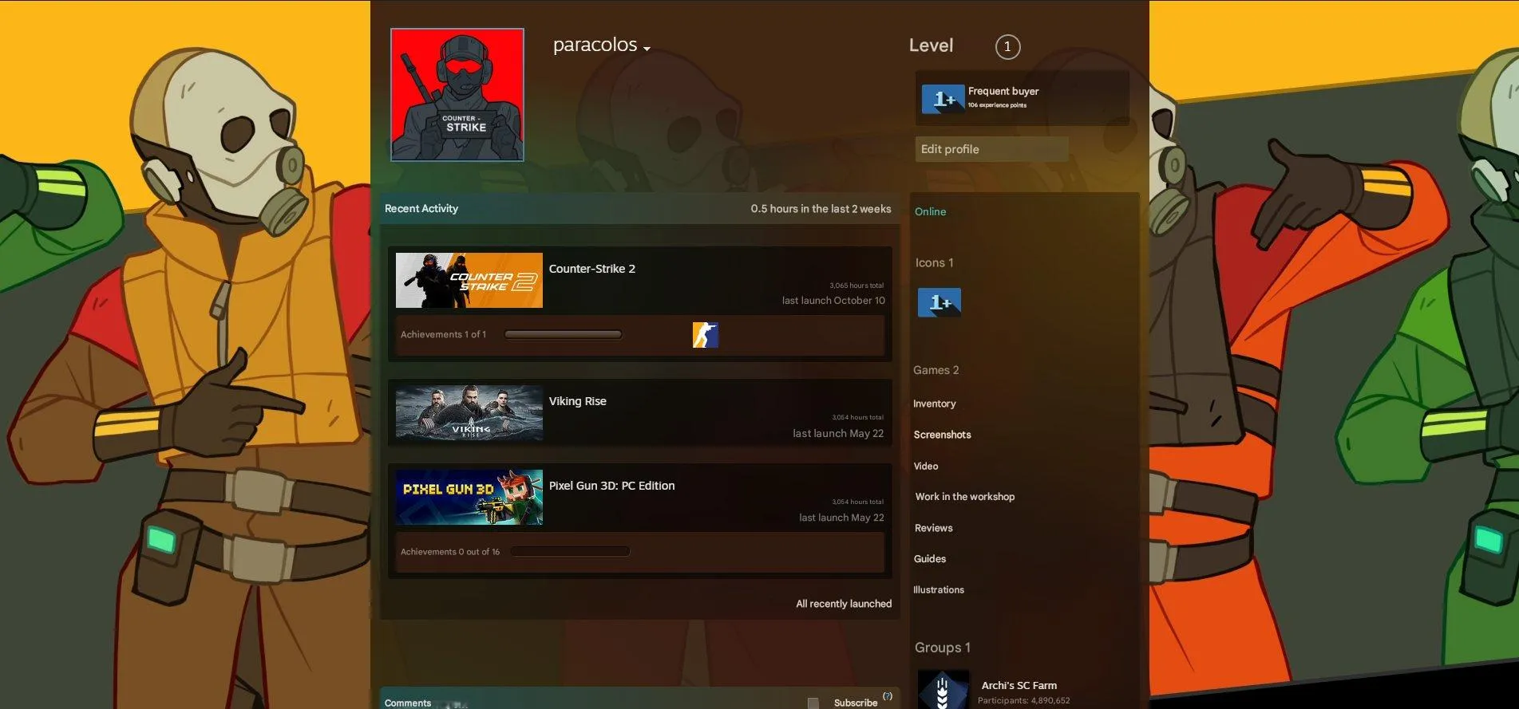The image size is (1519, 709).
Task: Open the Reviews link
Action: (934, 528)
